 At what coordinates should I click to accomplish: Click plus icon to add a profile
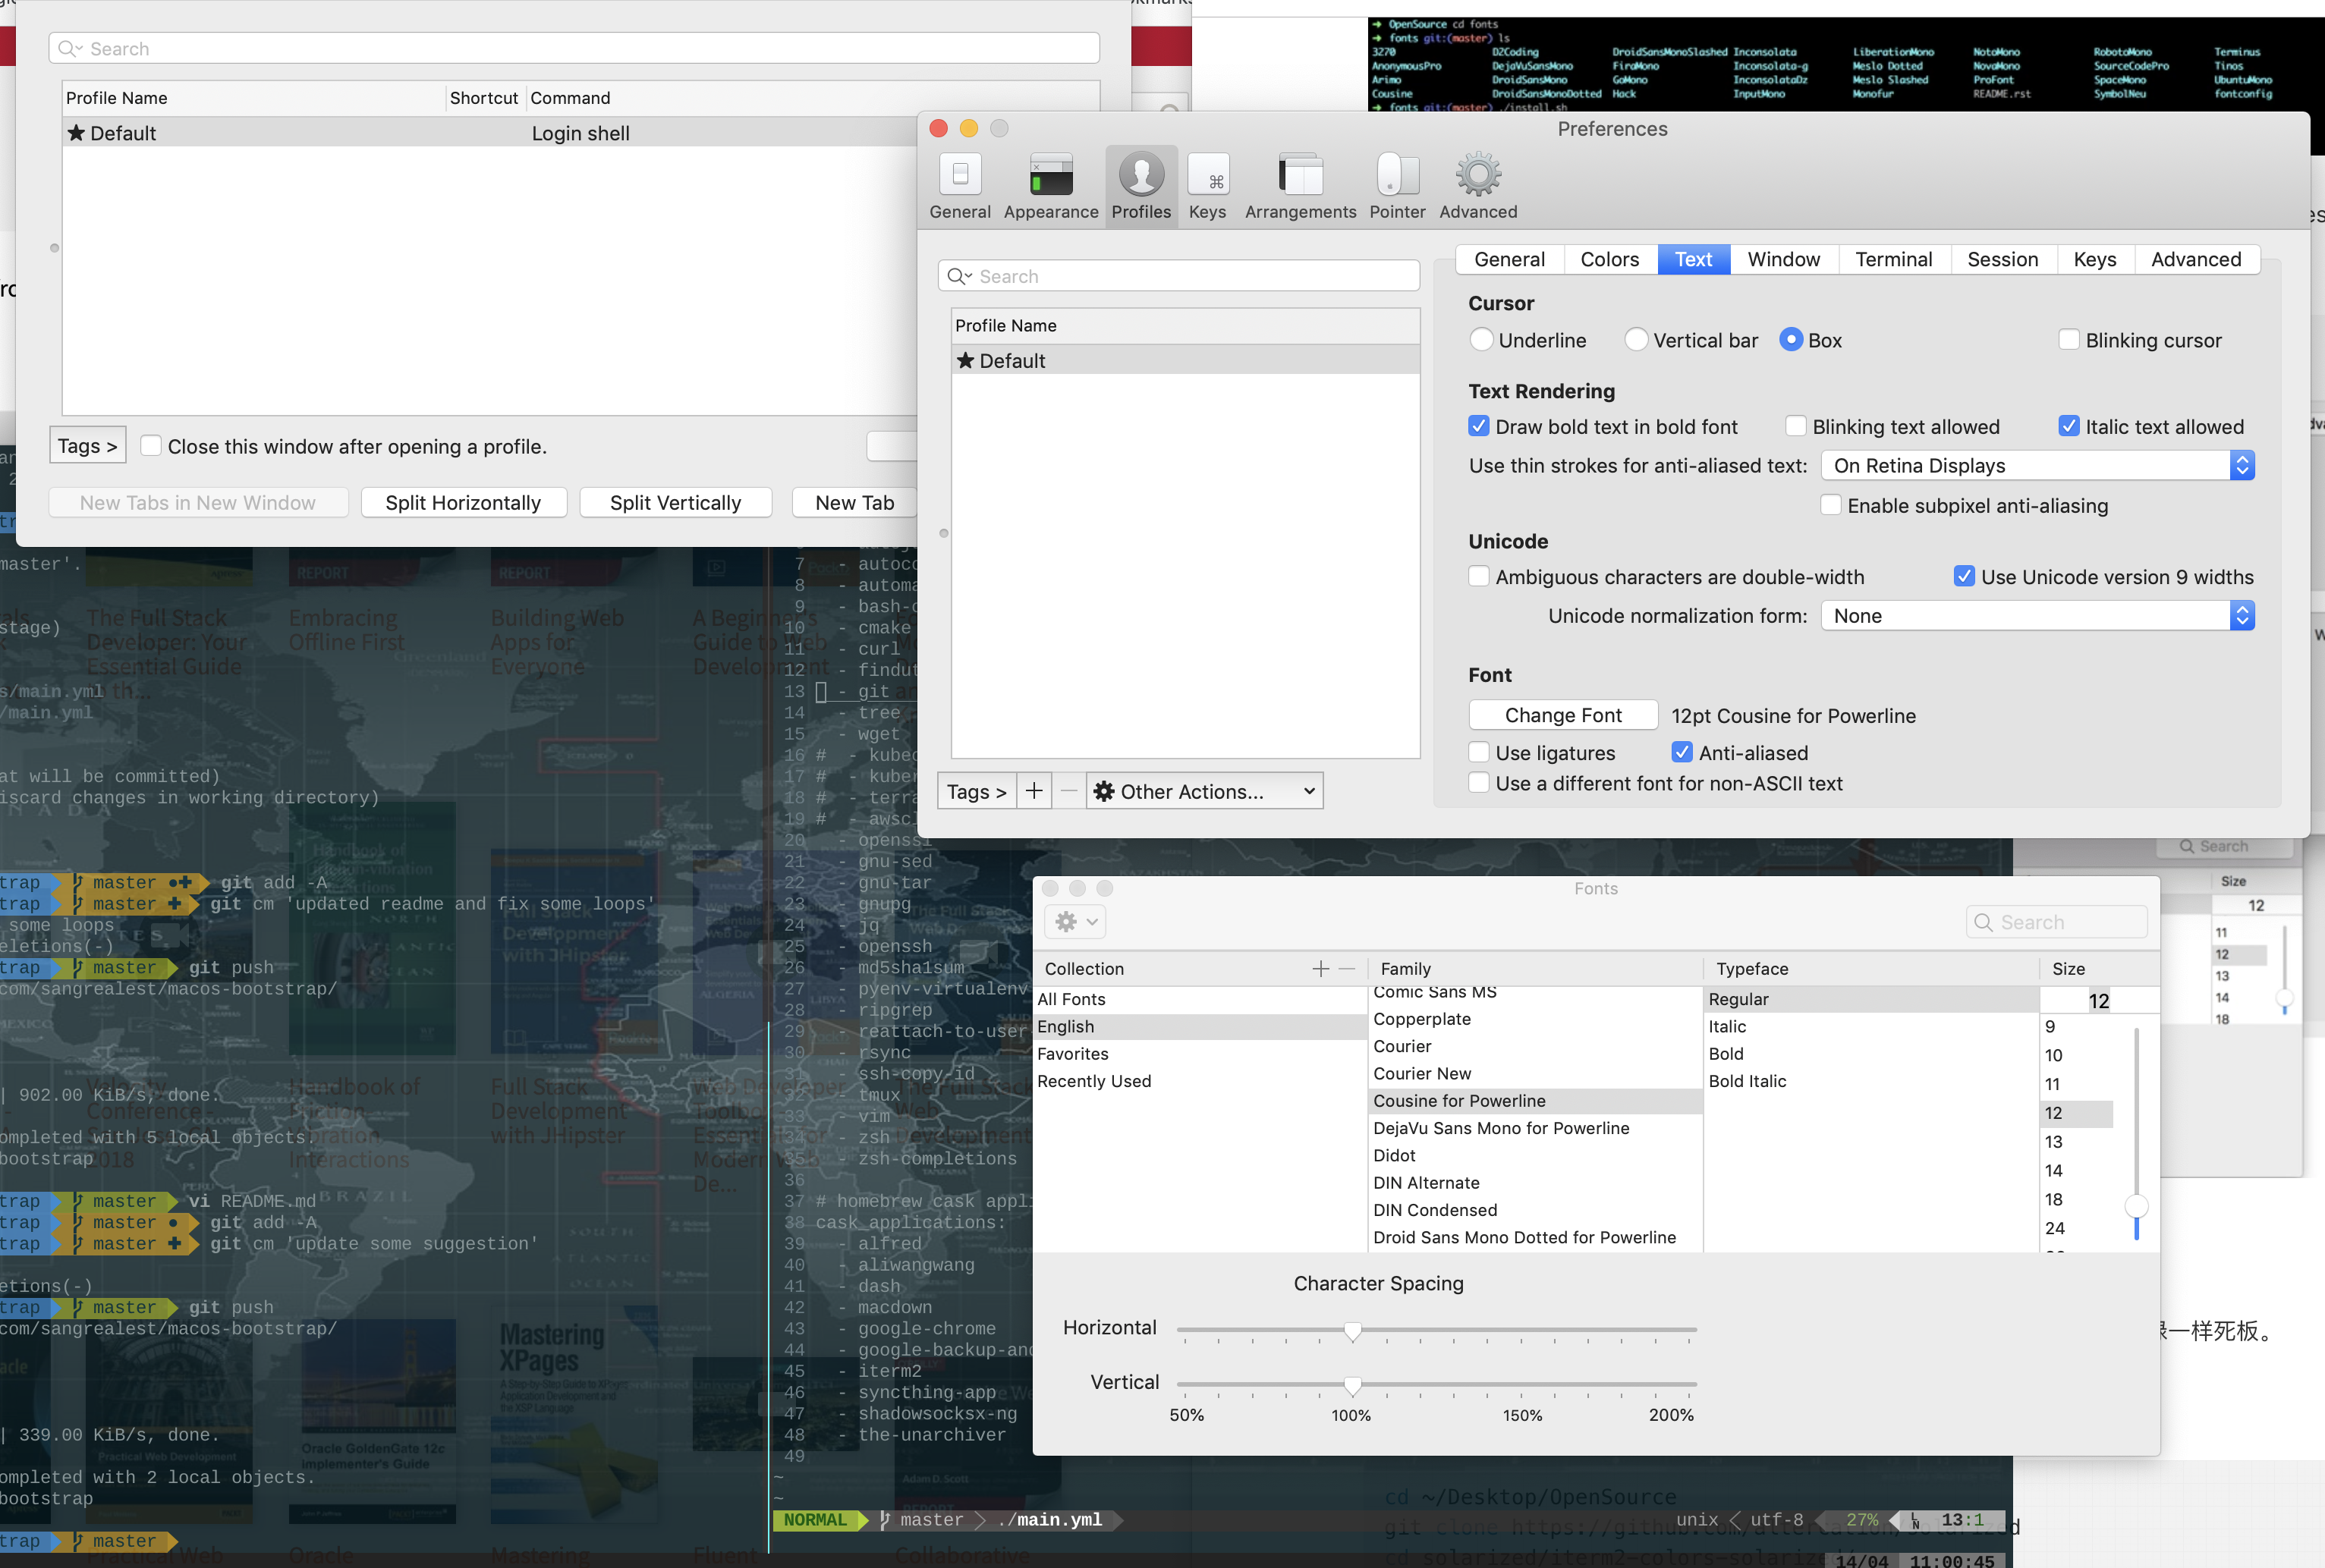pyautogui.click(x=1034, y=791)
